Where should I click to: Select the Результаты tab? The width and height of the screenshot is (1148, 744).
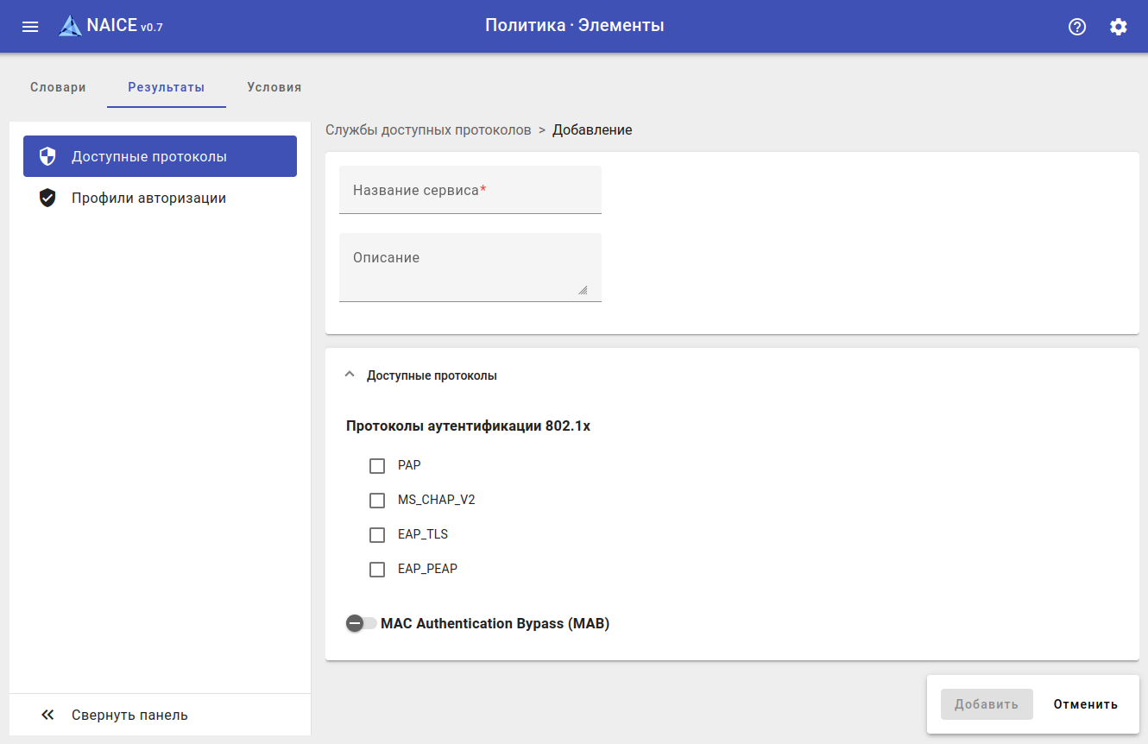(166, 87)
